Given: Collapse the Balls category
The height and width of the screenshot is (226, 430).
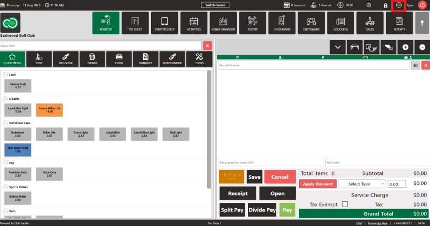Looking at the screenshot, I should coord(5,211).
